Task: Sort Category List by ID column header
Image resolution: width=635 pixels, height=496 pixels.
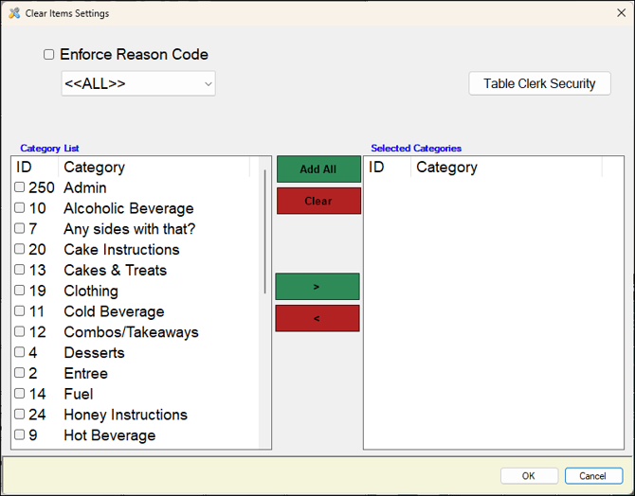Action: (x=34, y=168)
